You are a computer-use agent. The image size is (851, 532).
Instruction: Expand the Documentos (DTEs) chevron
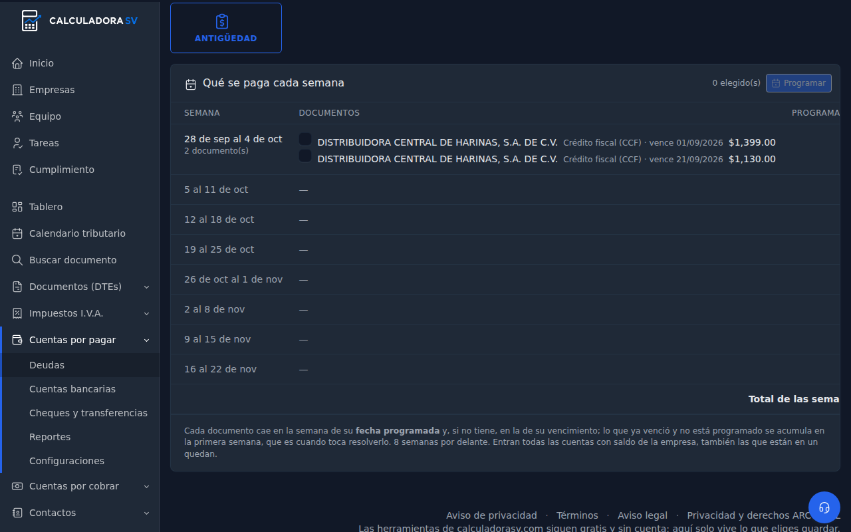[146, 287]
